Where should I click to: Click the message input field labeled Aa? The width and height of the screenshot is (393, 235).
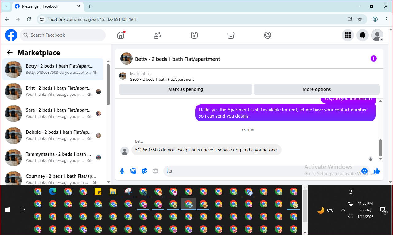click(267, 171)
